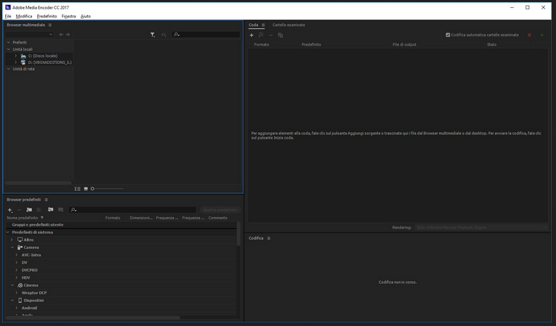The image size is (556, 326).
Task: Sort by Nome predefinito column header
Action: coord(23,218)
